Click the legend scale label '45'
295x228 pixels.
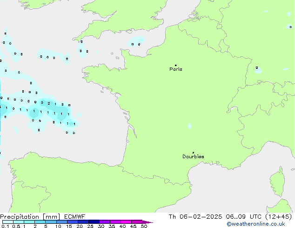click(x=133, y=226)
